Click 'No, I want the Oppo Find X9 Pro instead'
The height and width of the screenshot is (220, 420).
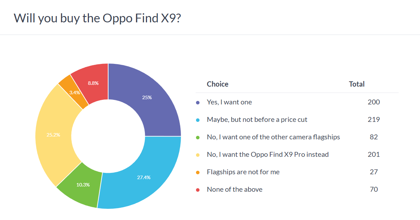point(268,155)
